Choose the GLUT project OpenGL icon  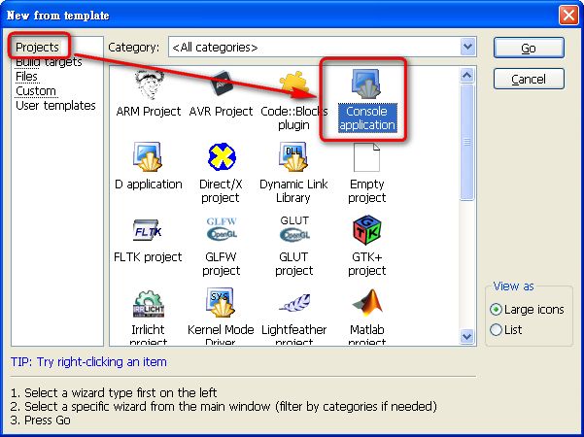[294, 228]
